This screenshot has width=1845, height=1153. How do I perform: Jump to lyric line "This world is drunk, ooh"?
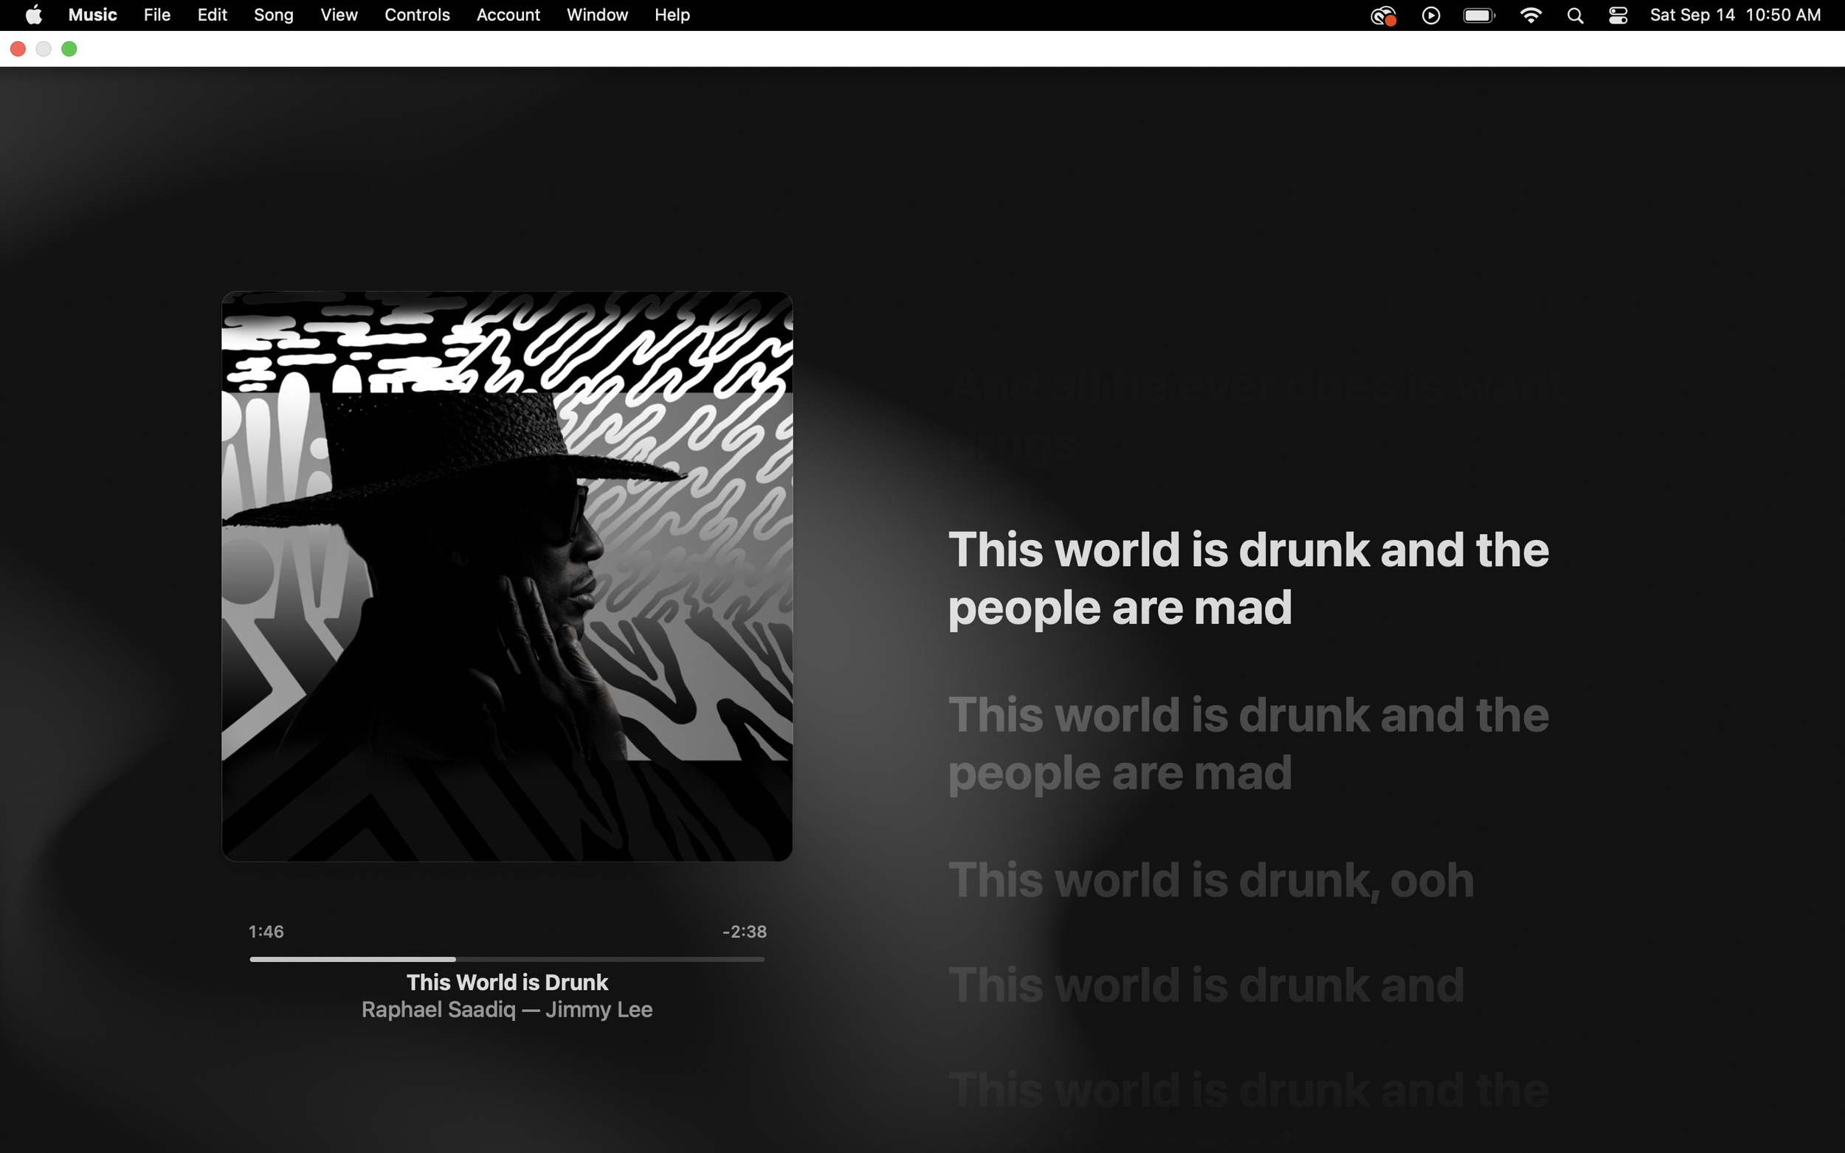[x=1210, y=880]
